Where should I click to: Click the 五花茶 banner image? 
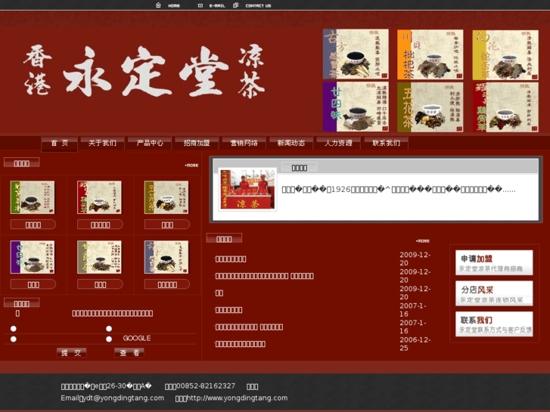click(x=430, y=107)
